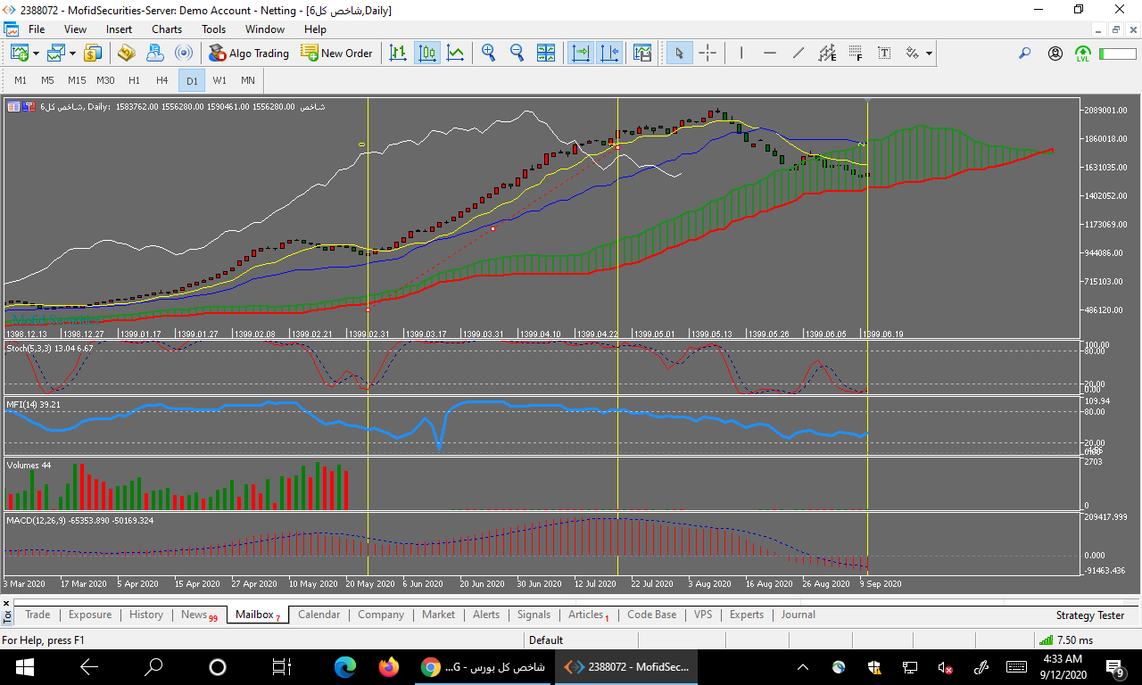Select the Fibonacci Retracement tool
The width and height of the screenshot is (1142, 685).
pos(856,54)
